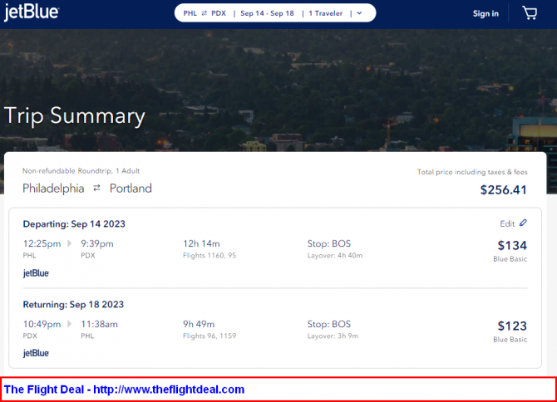
Task: Click the roundtrip arrows between Philadelphia and Portland
Action: click(x=96, y=188)
